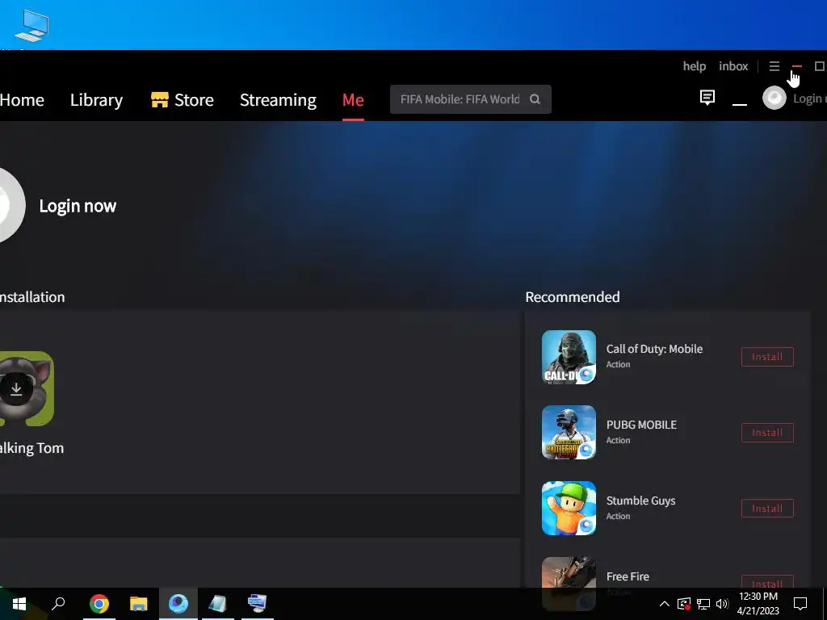Open the Windows taskbar search

pos(58,603)
